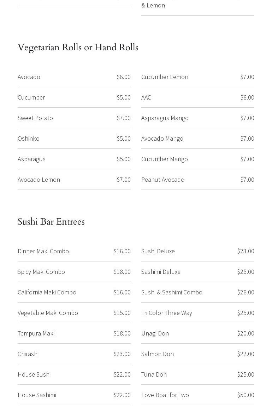This screenshot has height=406, width=272.
Task: Click the Vegetarian Rolls or Hand Rolls heading
Action: 78,47
